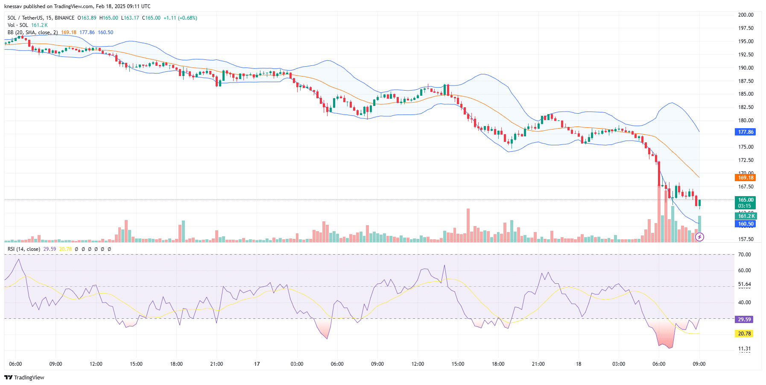The image size is (766, 385).
Task: Click the yellow 20.78 RSI axis tag
Action: 744,334
